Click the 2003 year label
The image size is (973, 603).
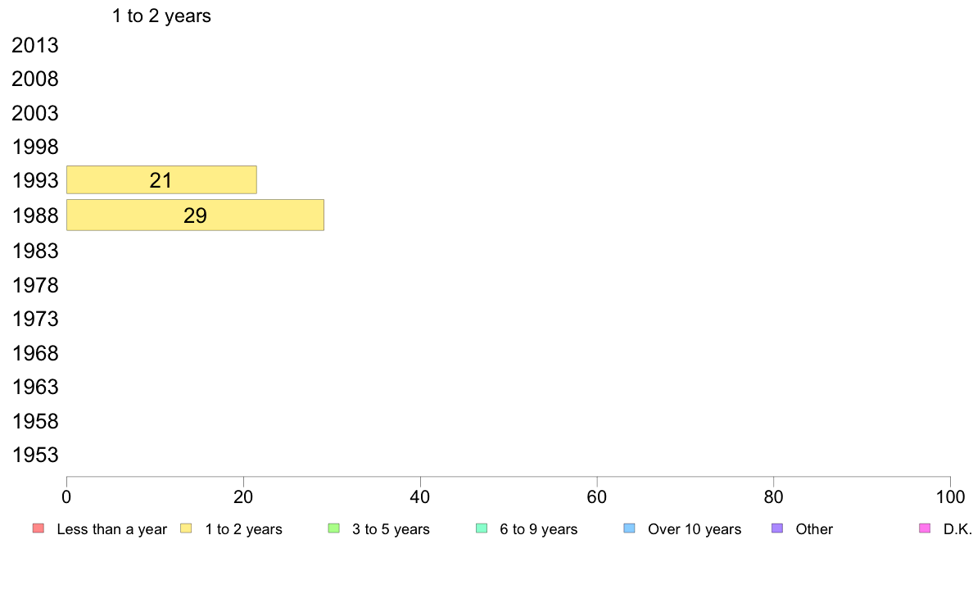coord(35,113)
